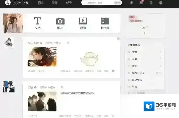Click the small icon after the second post's header
This screenshot has width=179, height=118.
(62, 87)
